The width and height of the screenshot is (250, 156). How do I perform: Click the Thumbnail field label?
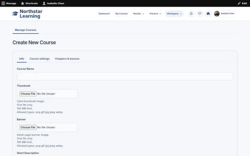pos(24,86)
